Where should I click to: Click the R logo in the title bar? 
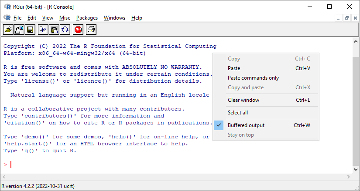(x=7, y=7)
